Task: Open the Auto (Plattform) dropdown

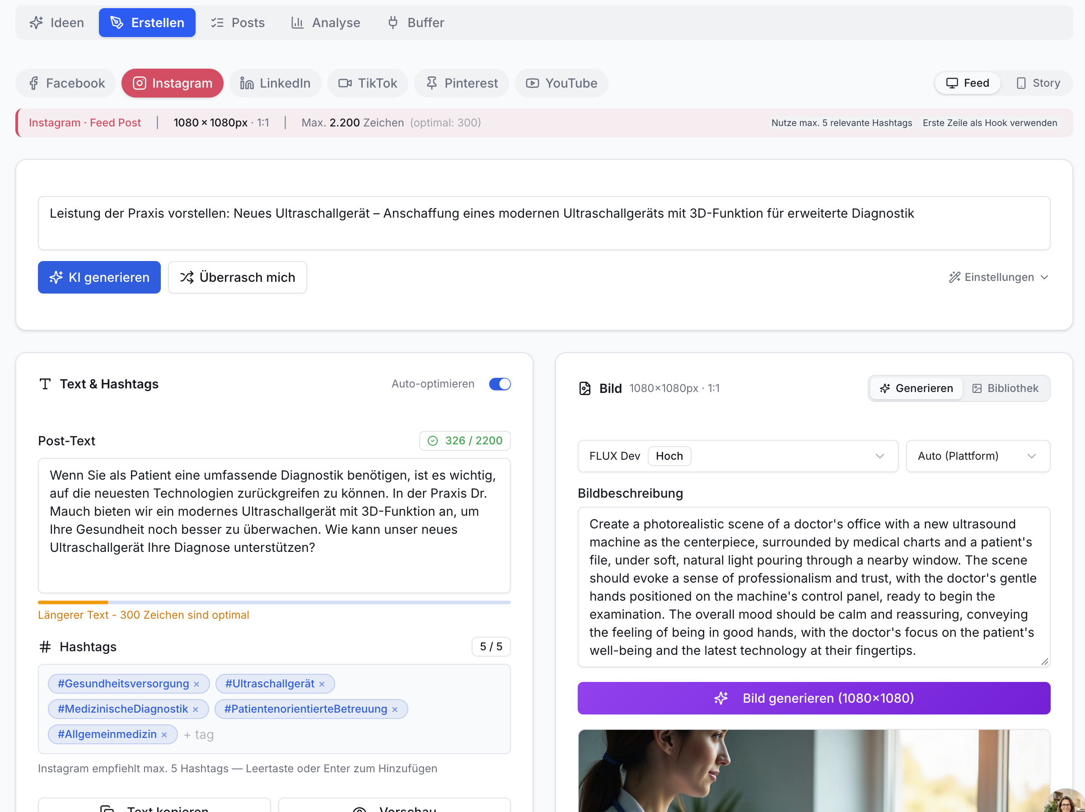Action: tap(978, 456)
